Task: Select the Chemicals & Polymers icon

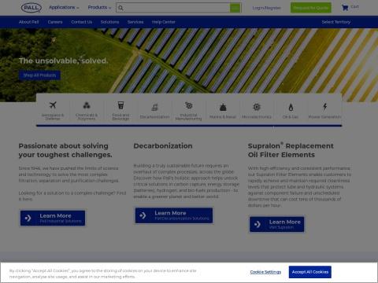Action: pos(87,105)
